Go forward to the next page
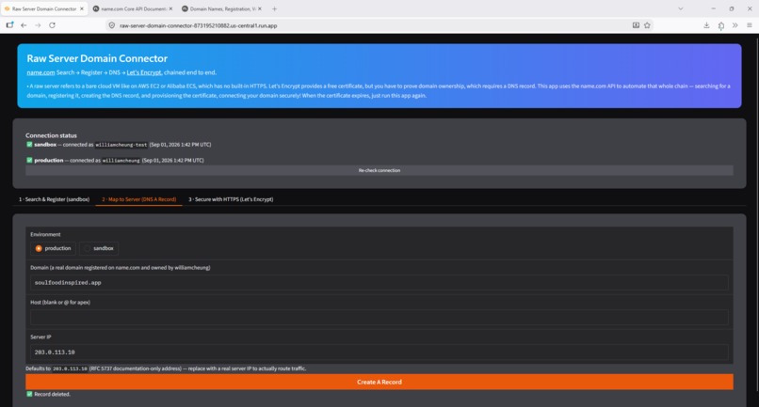 click(38, 25)
